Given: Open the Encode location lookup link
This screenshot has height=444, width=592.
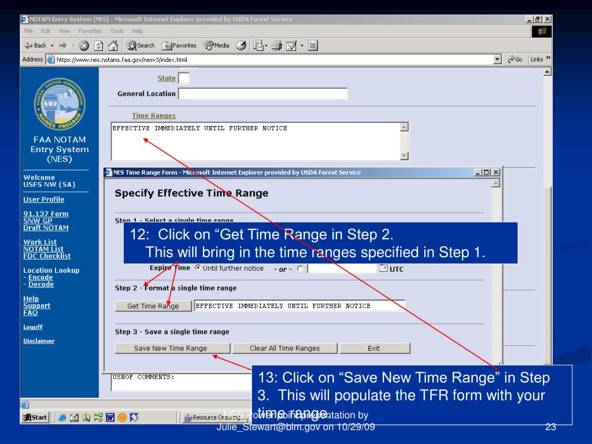Looking at the screenshot, I should click(x=40, y=277).
